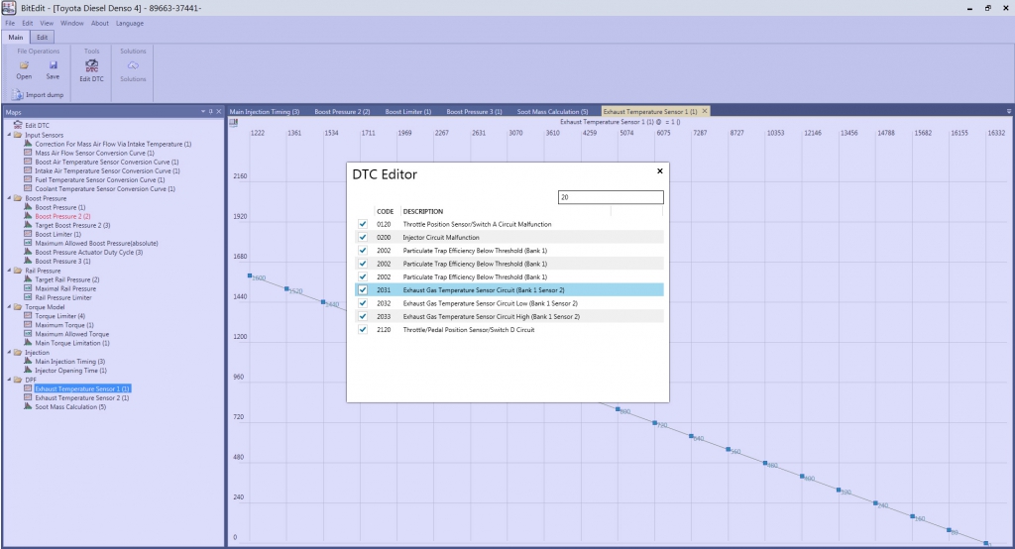Click the Boost Pressure folder icon
The height and width of the screenshot is (549, 1015).
coord(18,198)
